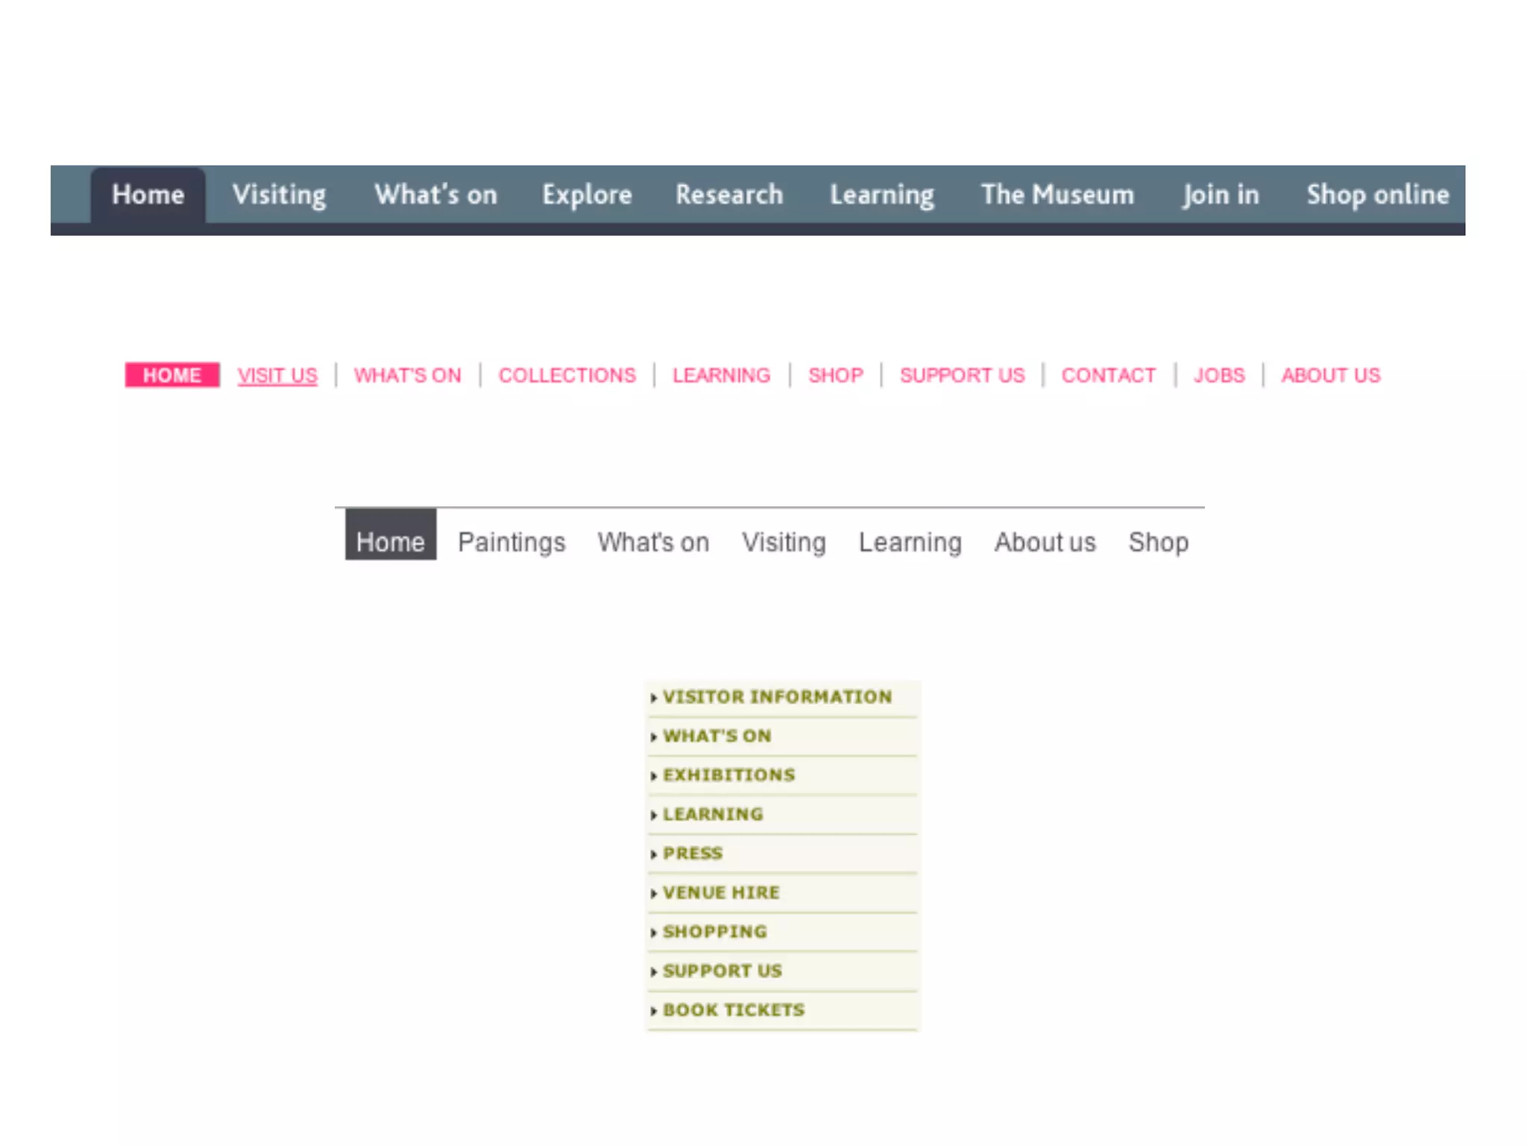Click the Shop online menu item
Screen dimensions: 1527x1145
(x=1377, y=195)
